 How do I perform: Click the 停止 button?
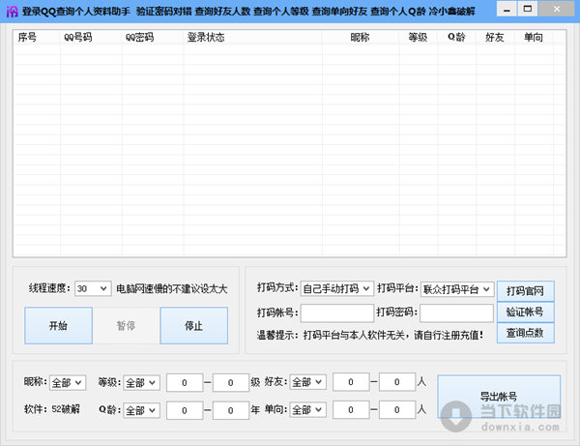click(194, 326)
